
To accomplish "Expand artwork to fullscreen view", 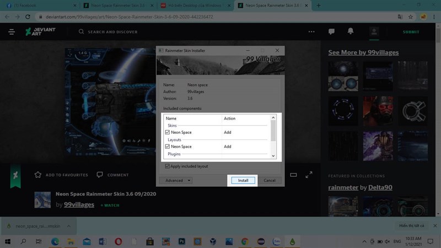I will (309, 175).
